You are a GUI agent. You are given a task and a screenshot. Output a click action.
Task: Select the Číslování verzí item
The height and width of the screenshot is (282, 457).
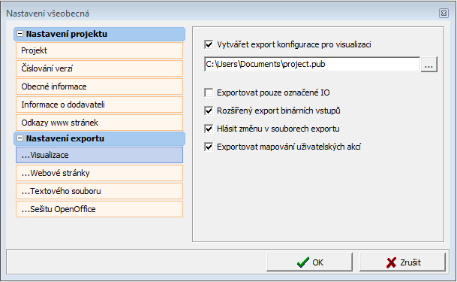click(99, 68)
